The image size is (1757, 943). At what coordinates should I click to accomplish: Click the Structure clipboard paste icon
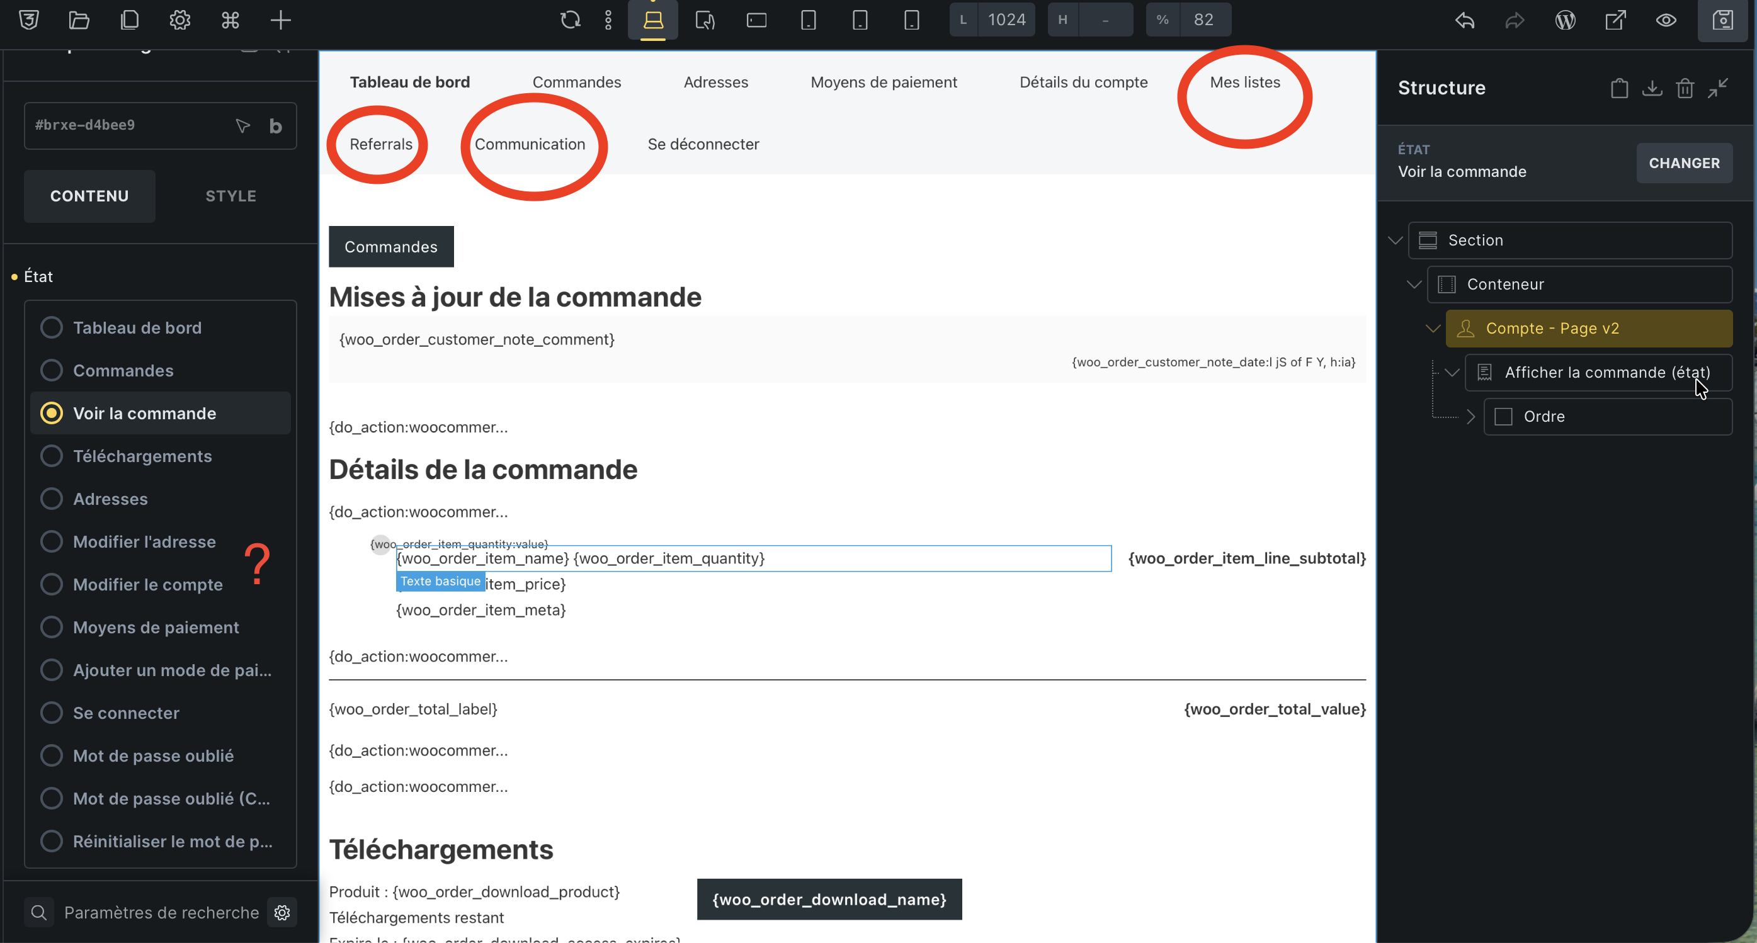pyautogui.click(x=1619, y=88)
